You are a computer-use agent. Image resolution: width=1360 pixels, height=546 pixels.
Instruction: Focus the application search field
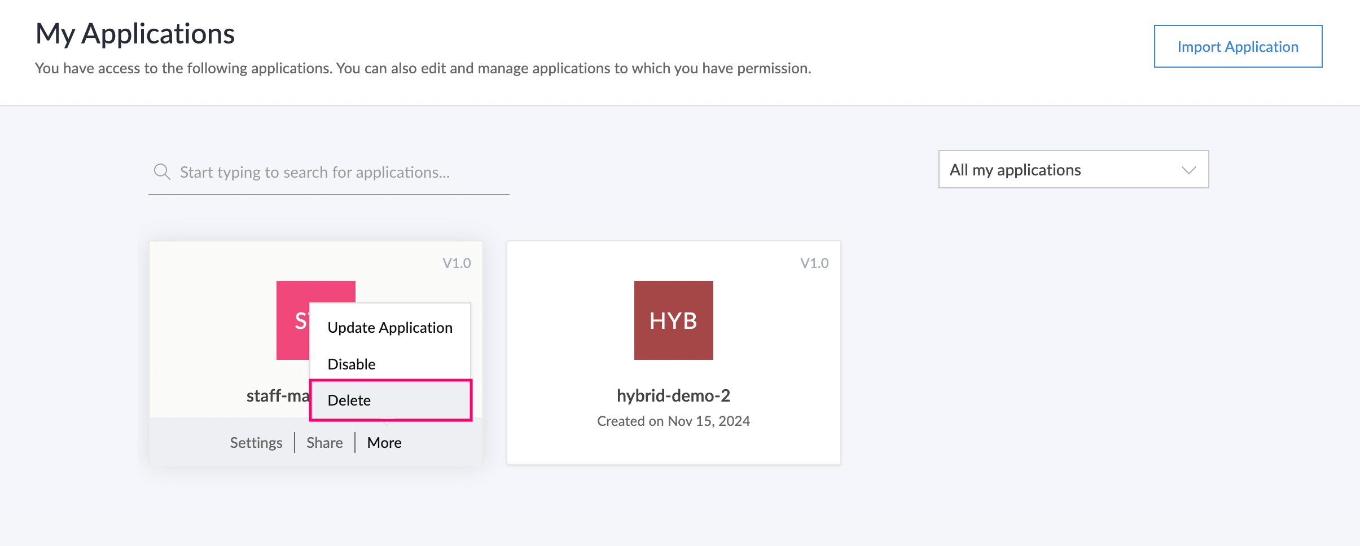tap(339, 172)
